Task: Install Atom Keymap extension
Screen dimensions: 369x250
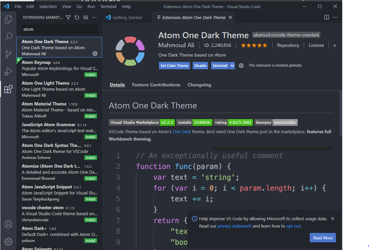Action: (x=91, y=75)
